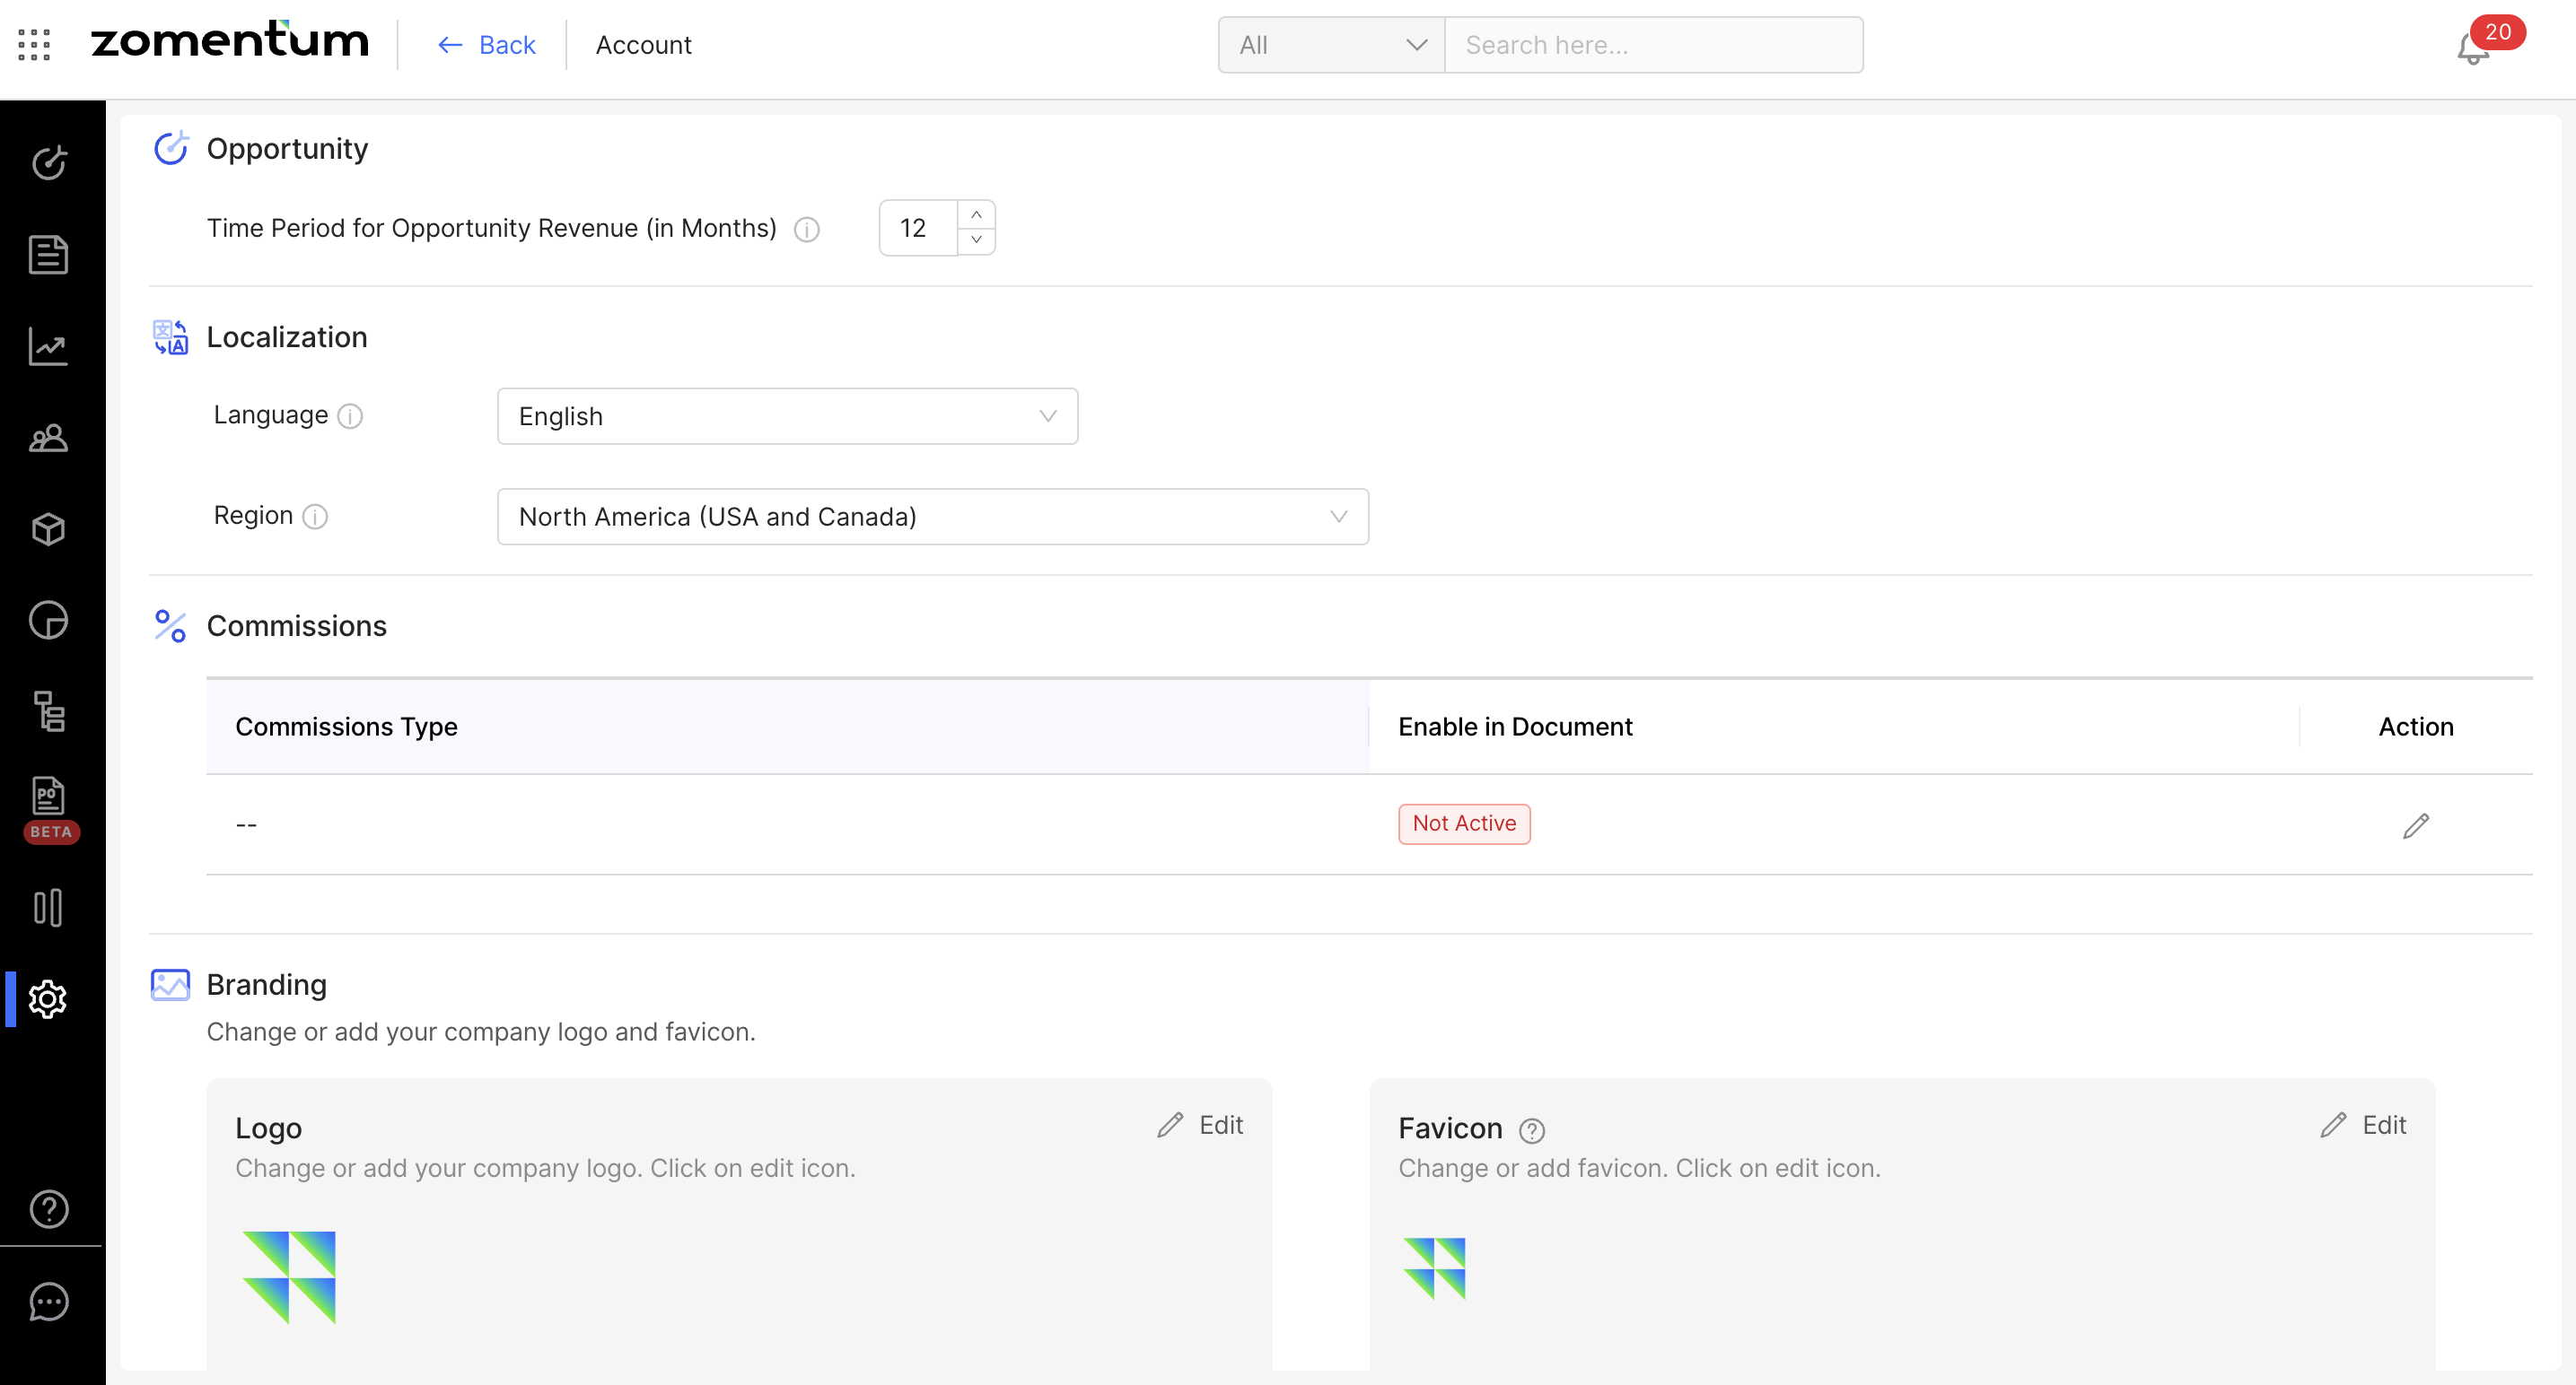Open the chat support icon
The width and height of the screenshot is (2576, 1385).
tap(48, 1301)
